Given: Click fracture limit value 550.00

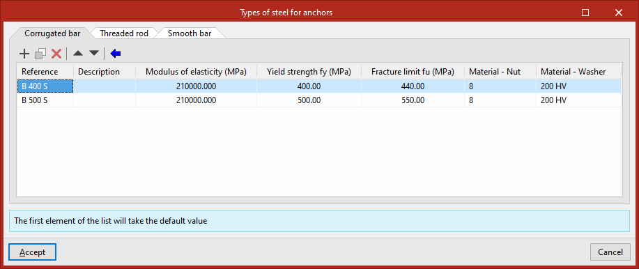Looking at the screenshot, I should pos(413,100).
